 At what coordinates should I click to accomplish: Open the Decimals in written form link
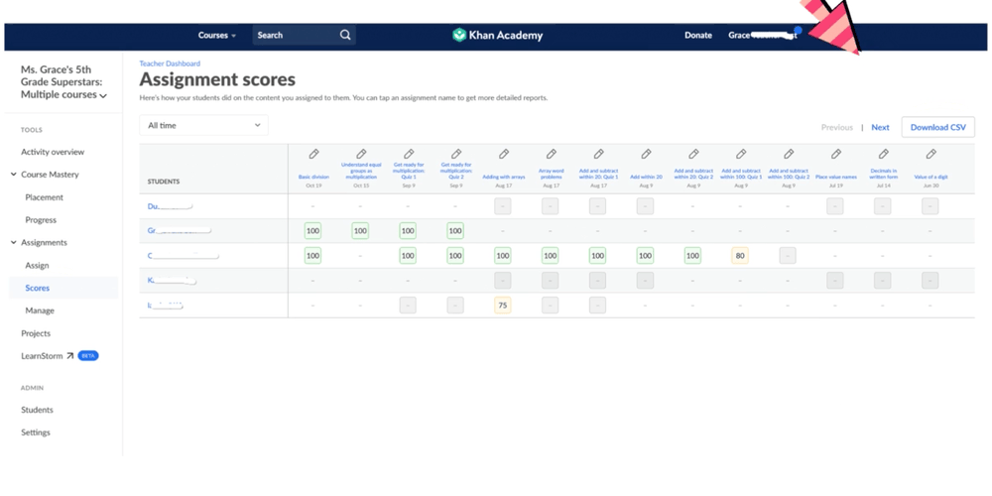point(883,174)
